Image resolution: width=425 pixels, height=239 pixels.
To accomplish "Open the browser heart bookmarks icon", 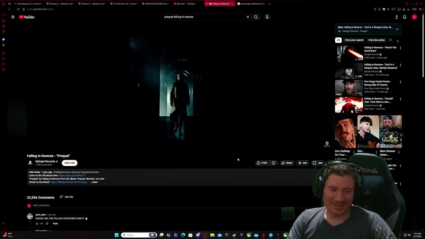I will (393, 9).
